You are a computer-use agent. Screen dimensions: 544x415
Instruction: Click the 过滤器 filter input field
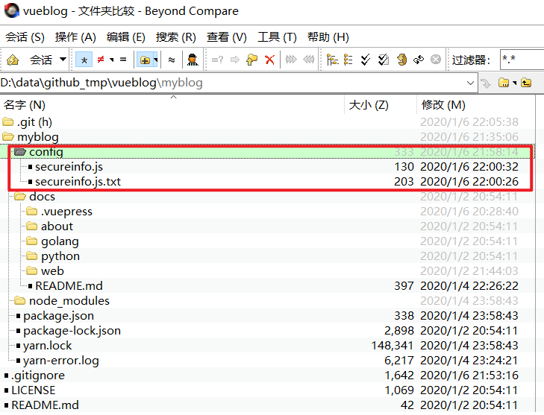[x=522, y=60]
